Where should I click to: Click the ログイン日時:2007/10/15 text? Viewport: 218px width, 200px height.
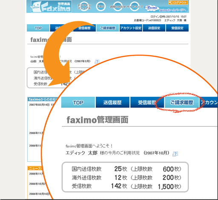[x=169, y=17]
